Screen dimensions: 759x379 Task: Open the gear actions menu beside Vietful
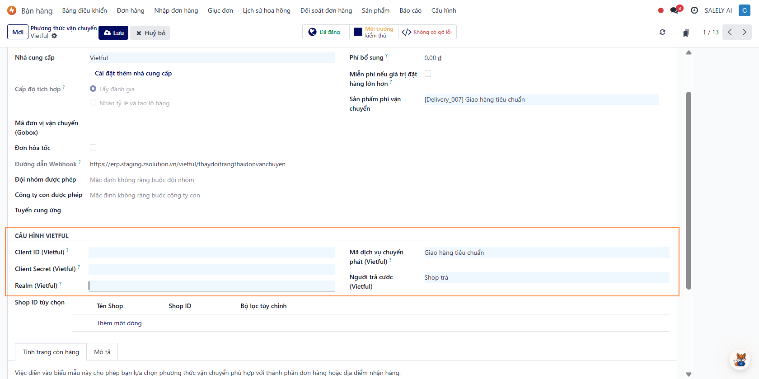pos(54,36)
